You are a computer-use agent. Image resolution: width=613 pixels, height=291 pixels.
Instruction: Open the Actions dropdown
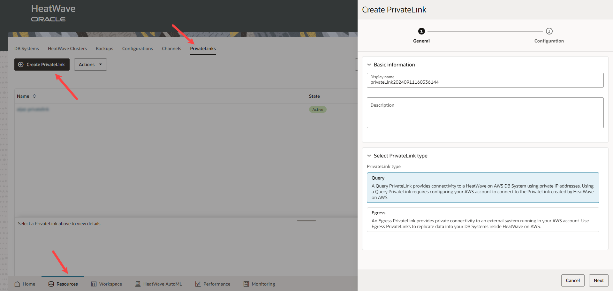coord(90,64)
